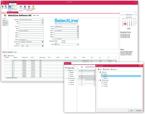Toggle the B-Kunde checkbox in Stichworte dialog
145x114 pixels.
point(102,84)
